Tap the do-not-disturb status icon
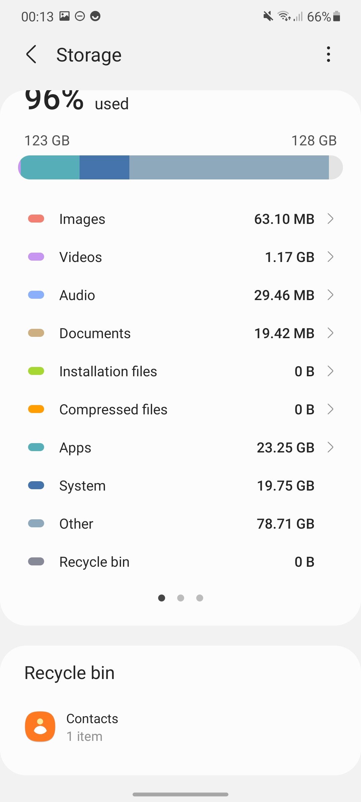This screenshot has width=361, height=802. tap(80, 16)
